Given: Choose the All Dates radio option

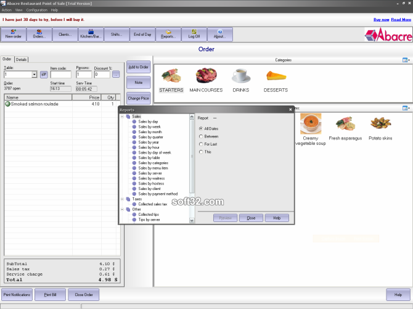Looking at the screenshot, I should point(201,129).
